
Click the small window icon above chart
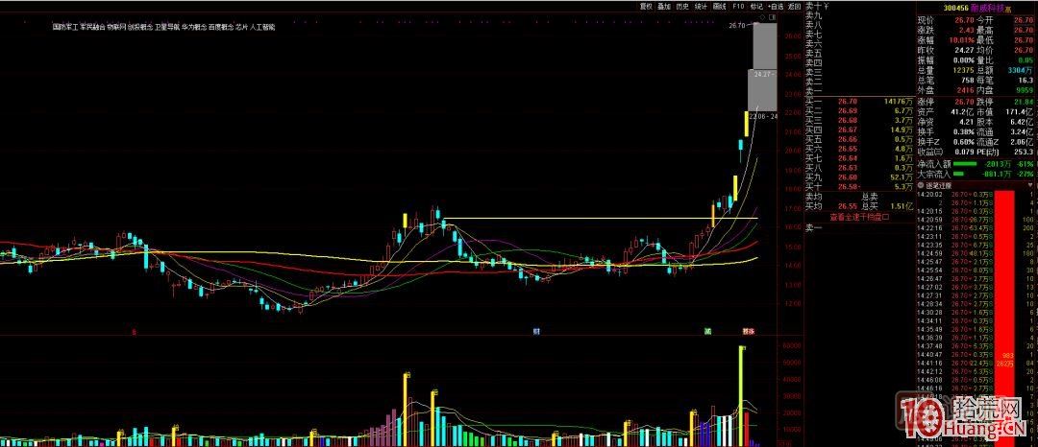(x=771, y=17)
